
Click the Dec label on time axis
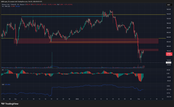pos(16,99)
